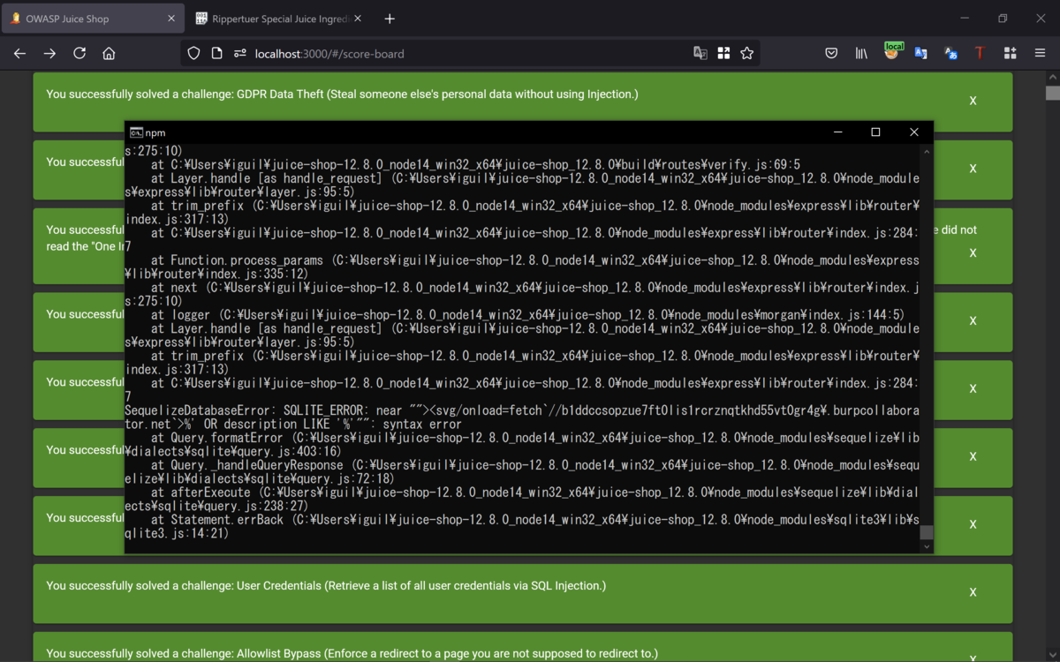
Task: Go back using the browser back arrow
Action: [x=19, y=53]
